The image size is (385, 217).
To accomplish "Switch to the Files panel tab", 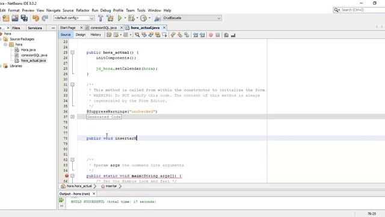I will click(x=16, y=28).
